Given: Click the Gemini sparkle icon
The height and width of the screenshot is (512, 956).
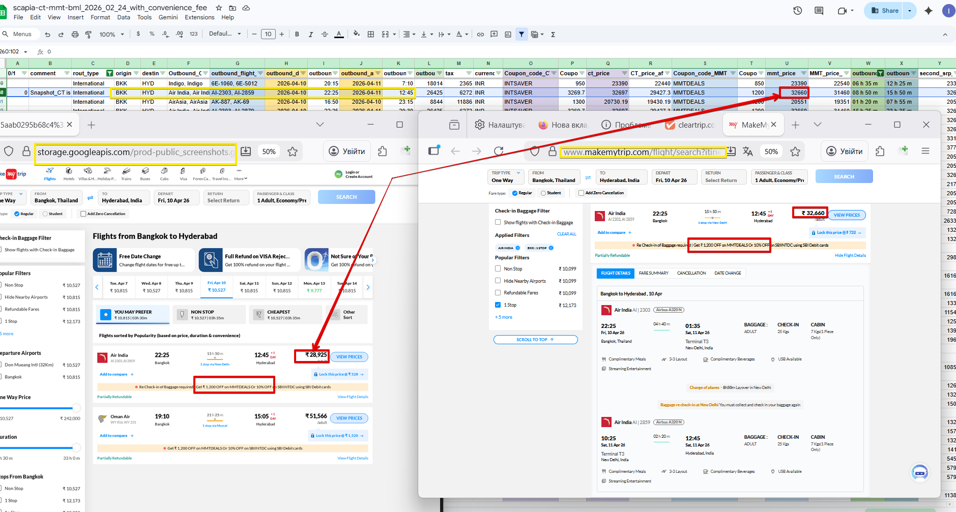Looking at the screenshot, I should [929, 10].
